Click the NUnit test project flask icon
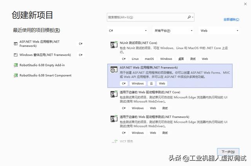Screen dimensions: 251x166 [114, 45]
